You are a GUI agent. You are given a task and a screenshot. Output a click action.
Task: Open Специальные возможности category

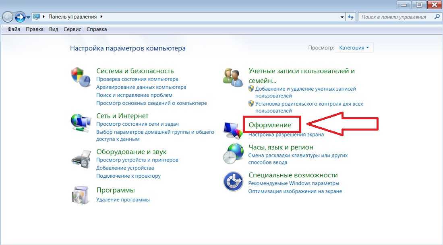(293, 175)
